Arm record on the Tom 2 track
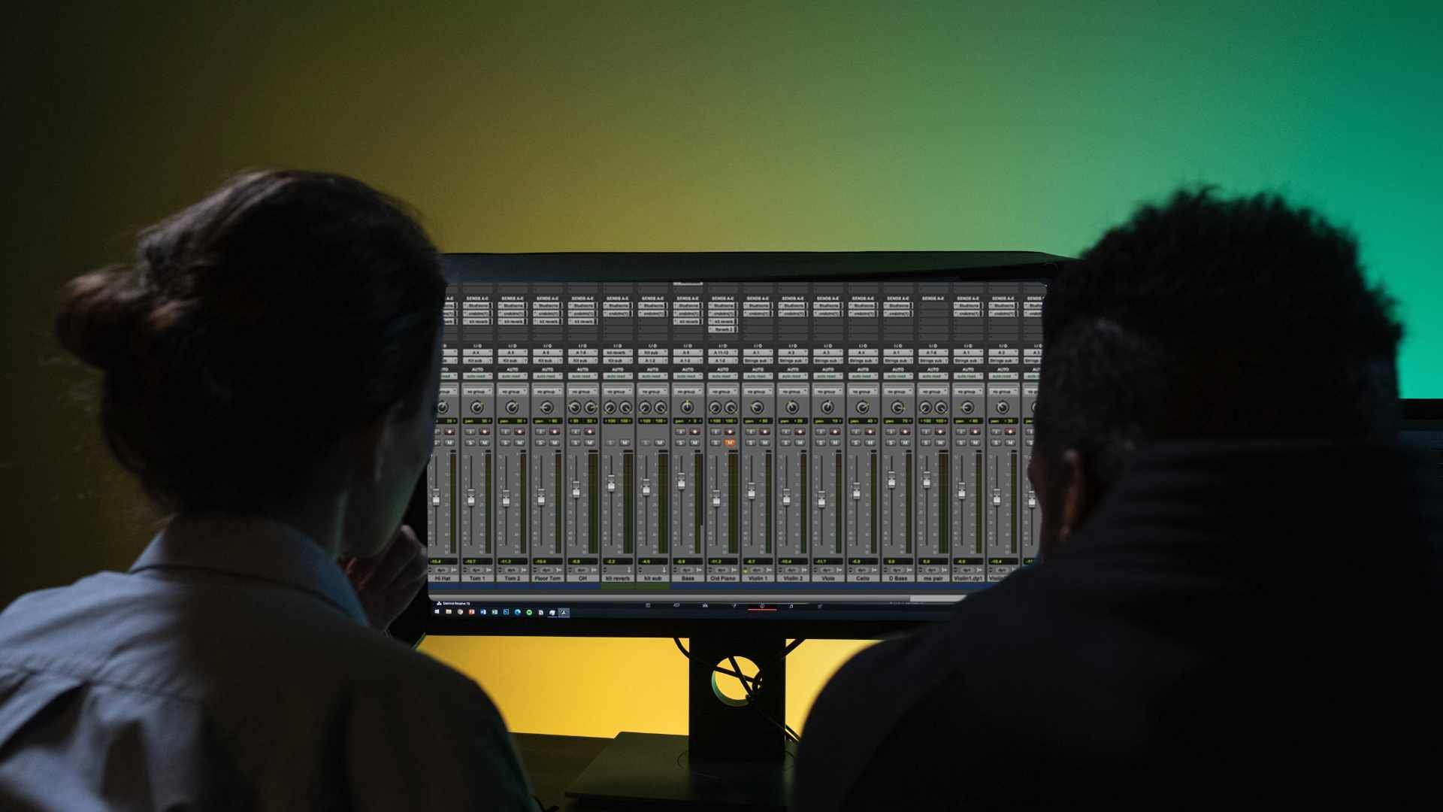1443x812 pixels. tap(519, 432)
